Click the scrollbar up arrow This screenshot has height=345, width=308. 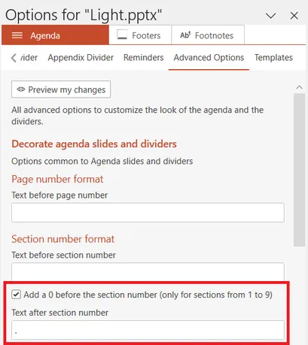299,87
